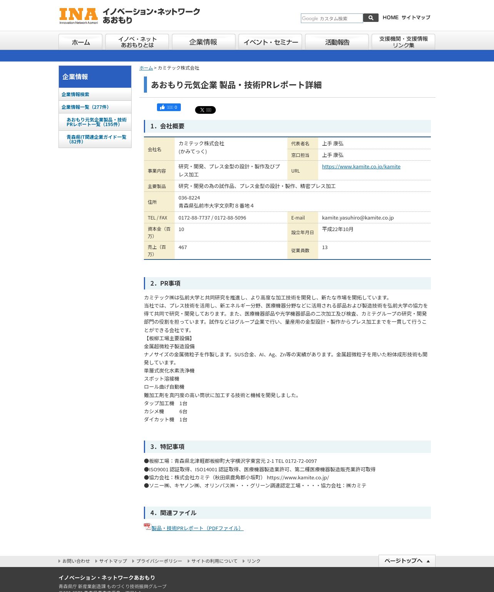This screenshot has height=592, width=494.
Task: Open the footer サイトの利用について link
Action: pyautogui.click(x=214, y=561)
